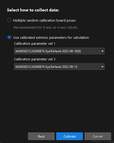
Task: Click the blue filled radio indicator
Action: pos(9,37)
